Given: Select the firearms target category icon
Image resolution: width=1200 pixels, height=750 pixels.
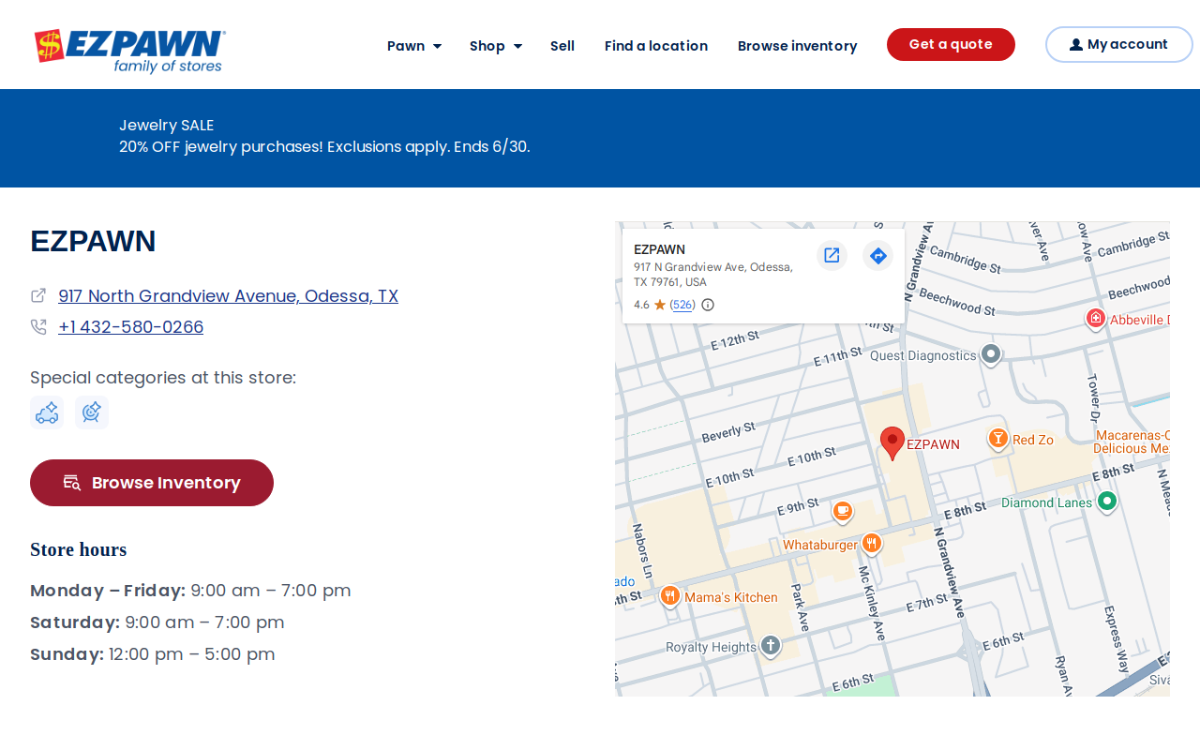Looking at the screenshot, I should point(92,412).
